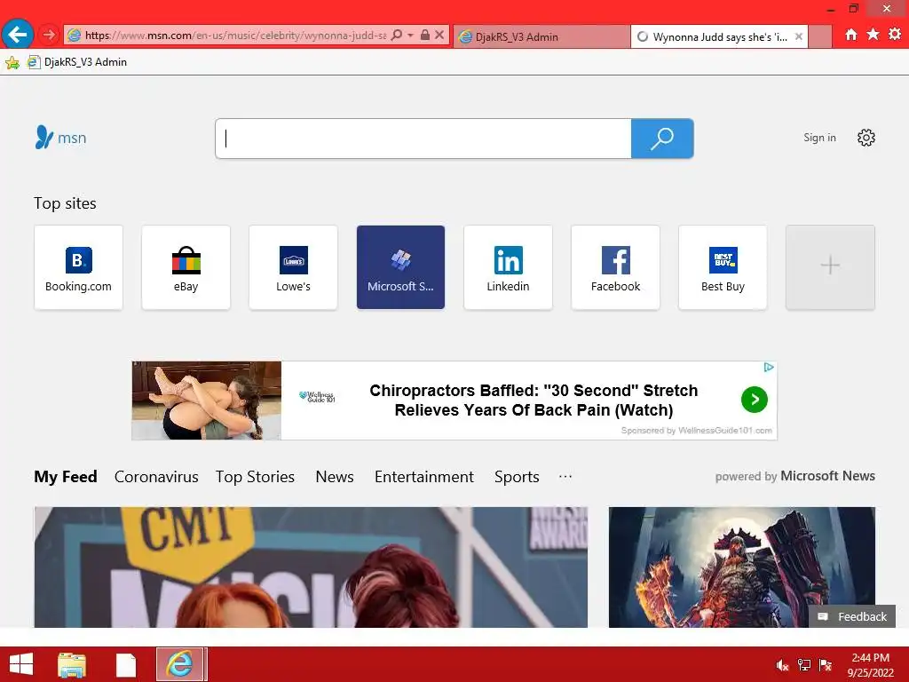Select the My Feed tab
This screenshot has height=682, width=909.
coord(66,477)
